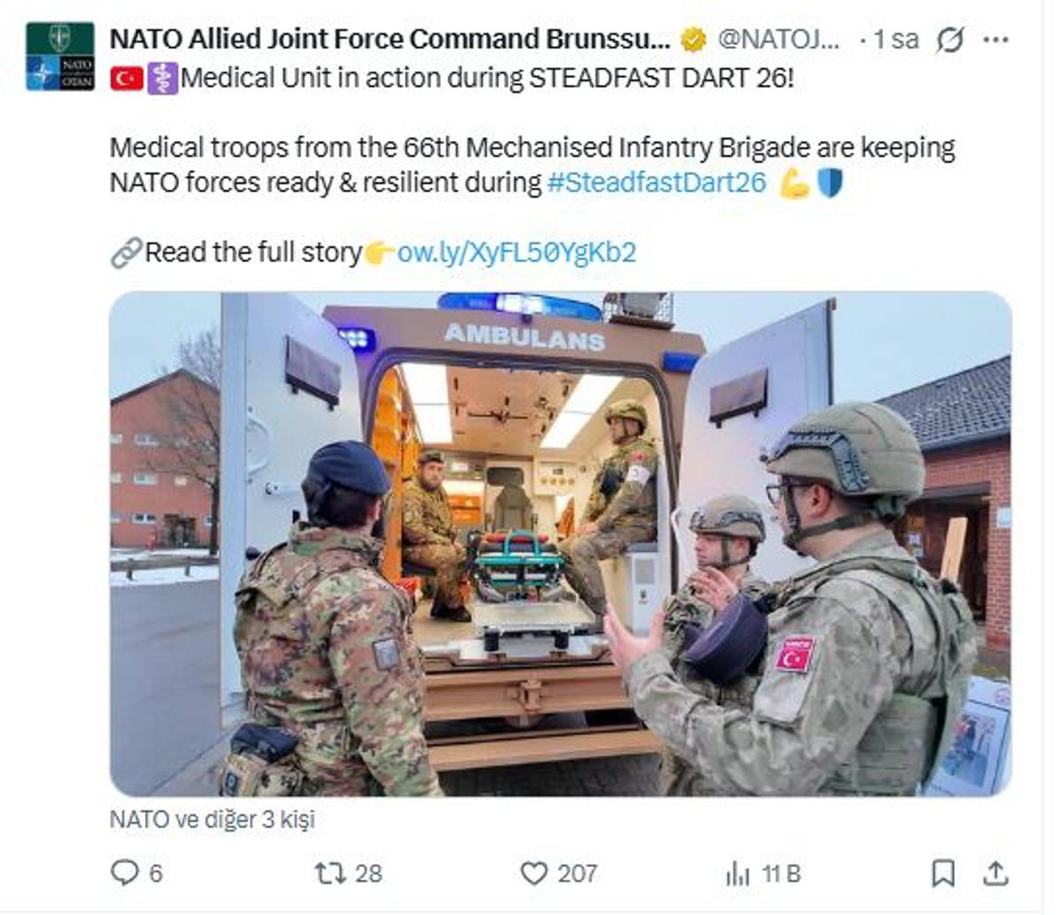1063x915 pixels.
Task: Click the like count 207
Action: [x=577, y=873]
